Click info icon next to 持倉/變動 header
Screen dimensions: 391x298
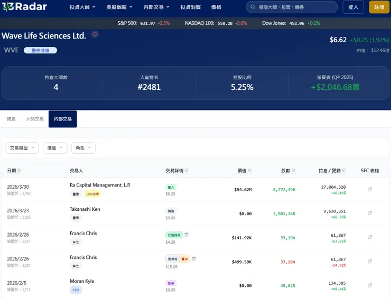[343, 170]
